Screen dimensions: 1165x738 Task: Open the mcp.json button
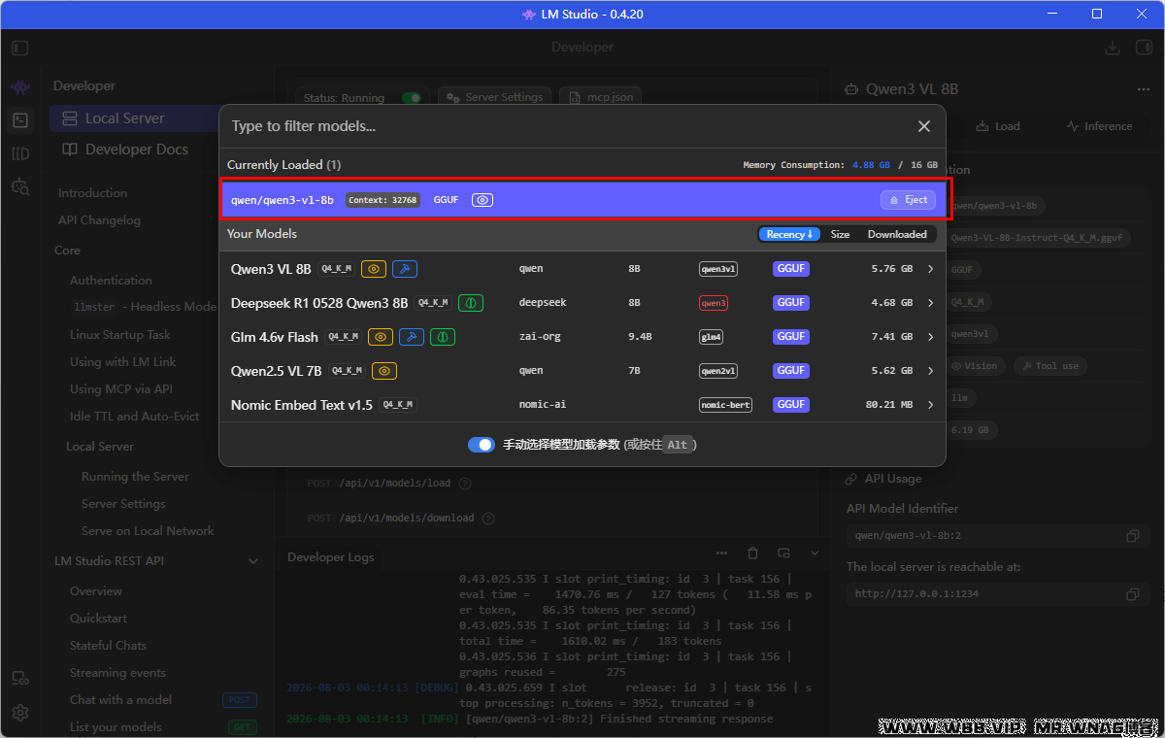pos(600,97)
